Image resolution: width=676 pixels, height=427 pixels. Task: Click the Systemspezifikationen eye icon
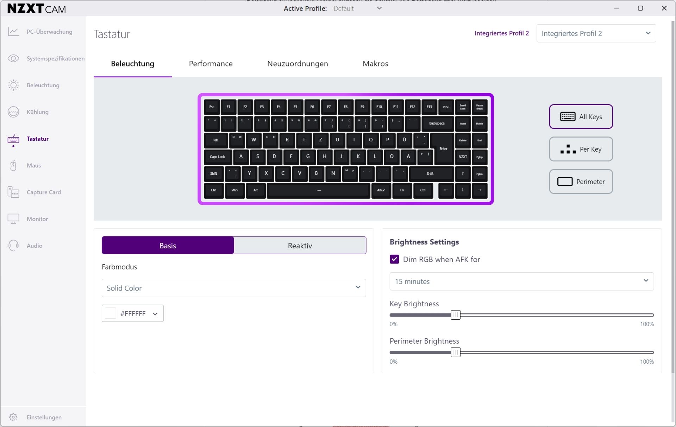[13, 58]
